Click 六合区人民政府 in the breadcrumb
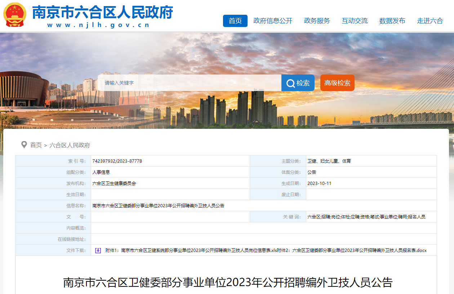This screenshot has height=294, width=454. pyautogui.click(x=70, y=145)
